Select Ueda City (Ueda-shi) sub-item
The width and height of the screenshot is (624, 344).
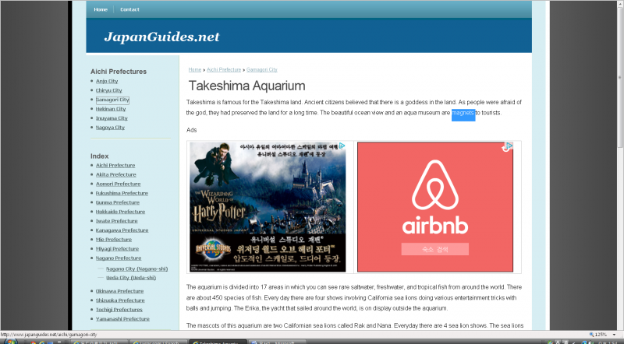click(x=130, y=277)
